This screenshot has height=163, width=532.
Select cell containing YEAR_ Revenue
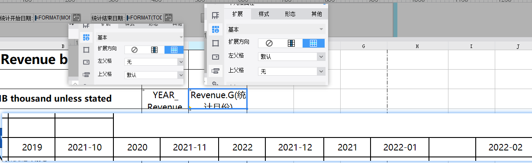(165, 99)
